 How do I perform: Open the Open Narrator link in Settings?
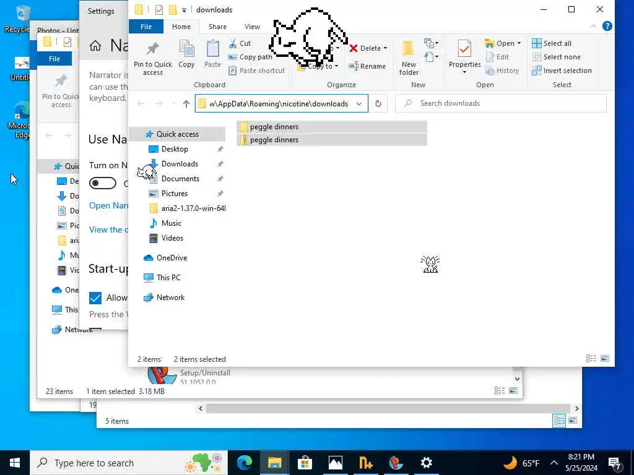click(108, 205)
